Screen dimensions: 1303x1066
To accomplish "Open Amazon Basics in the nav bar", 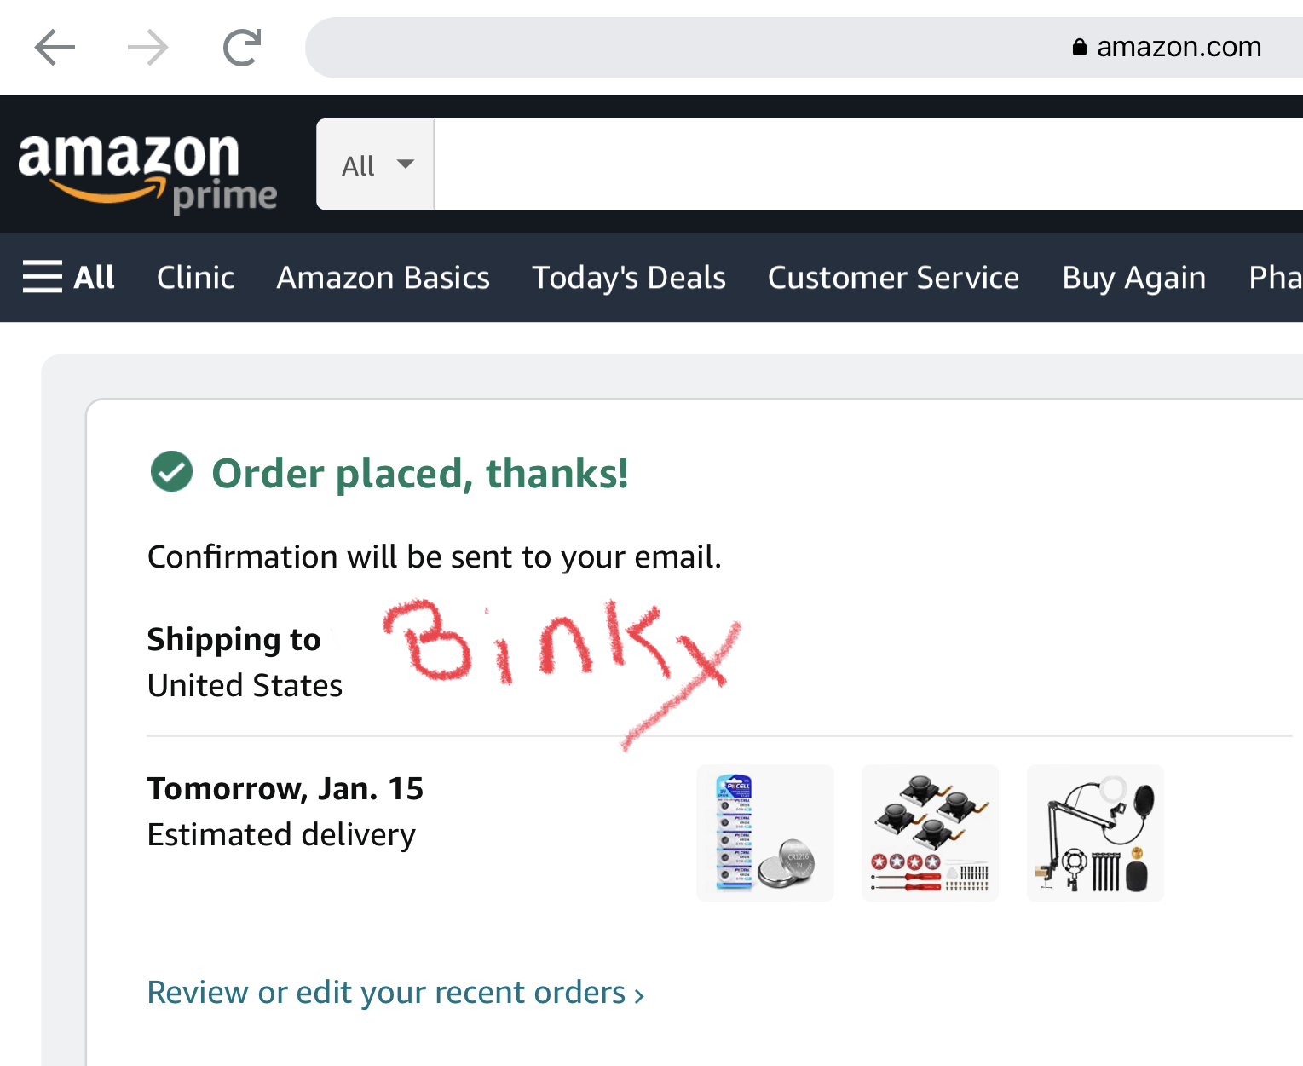I will [383, 278].
